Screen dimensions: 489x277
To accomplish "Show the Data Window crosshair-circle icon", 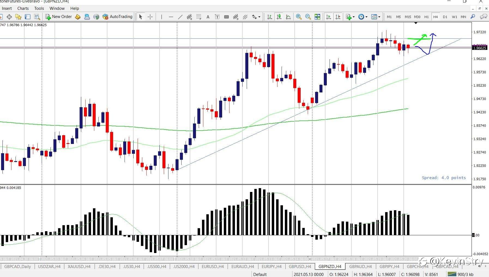I will (x=9, y=17).
